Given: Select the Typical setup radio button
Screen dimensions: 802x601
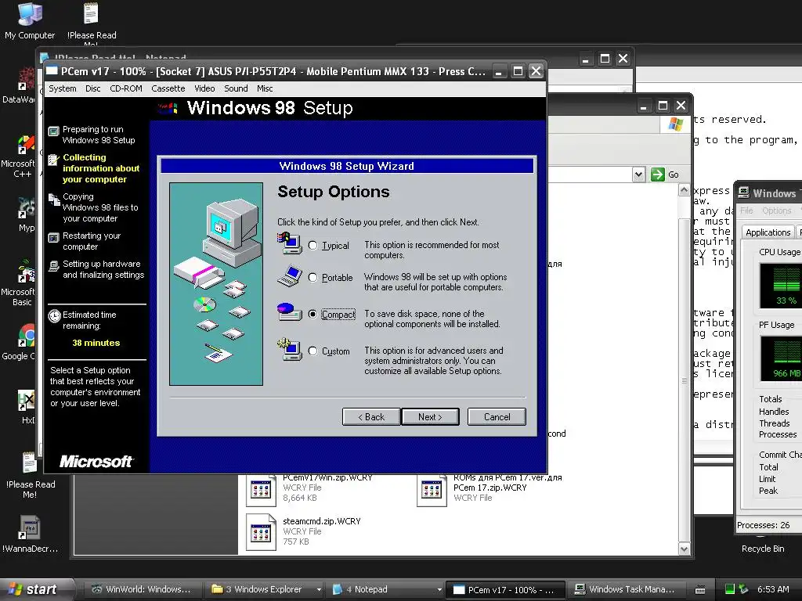Looking at the screenshot, I should (x=313, y=245).
